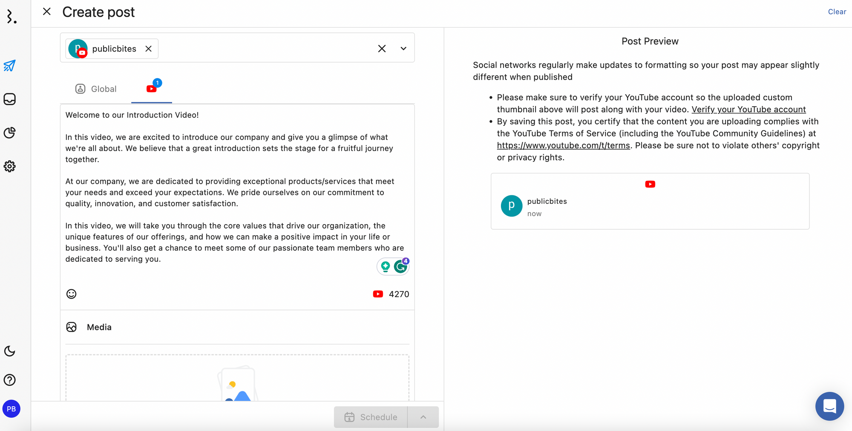
Task: Click the PB profile avatar
Action: pyautogui.click(x=12, y=409)
